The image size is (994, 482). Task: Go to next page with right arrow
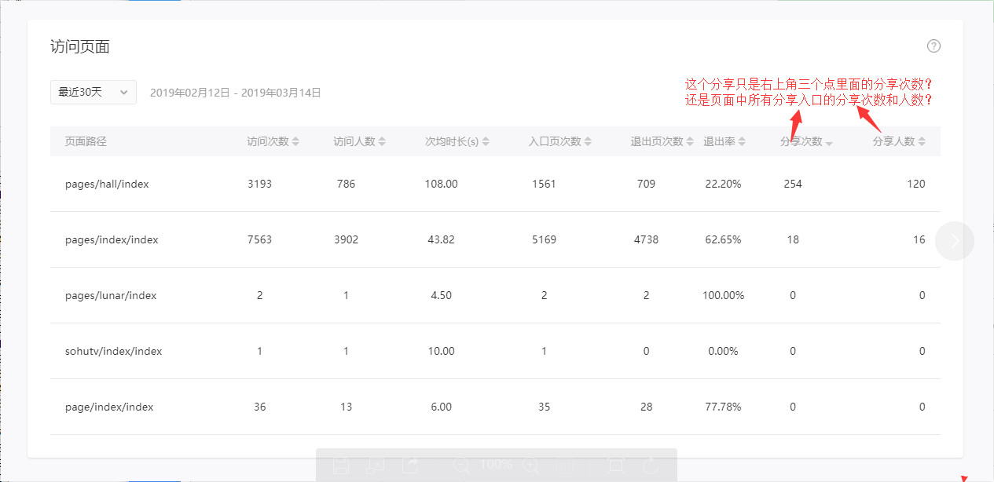[x=955, y=241]
